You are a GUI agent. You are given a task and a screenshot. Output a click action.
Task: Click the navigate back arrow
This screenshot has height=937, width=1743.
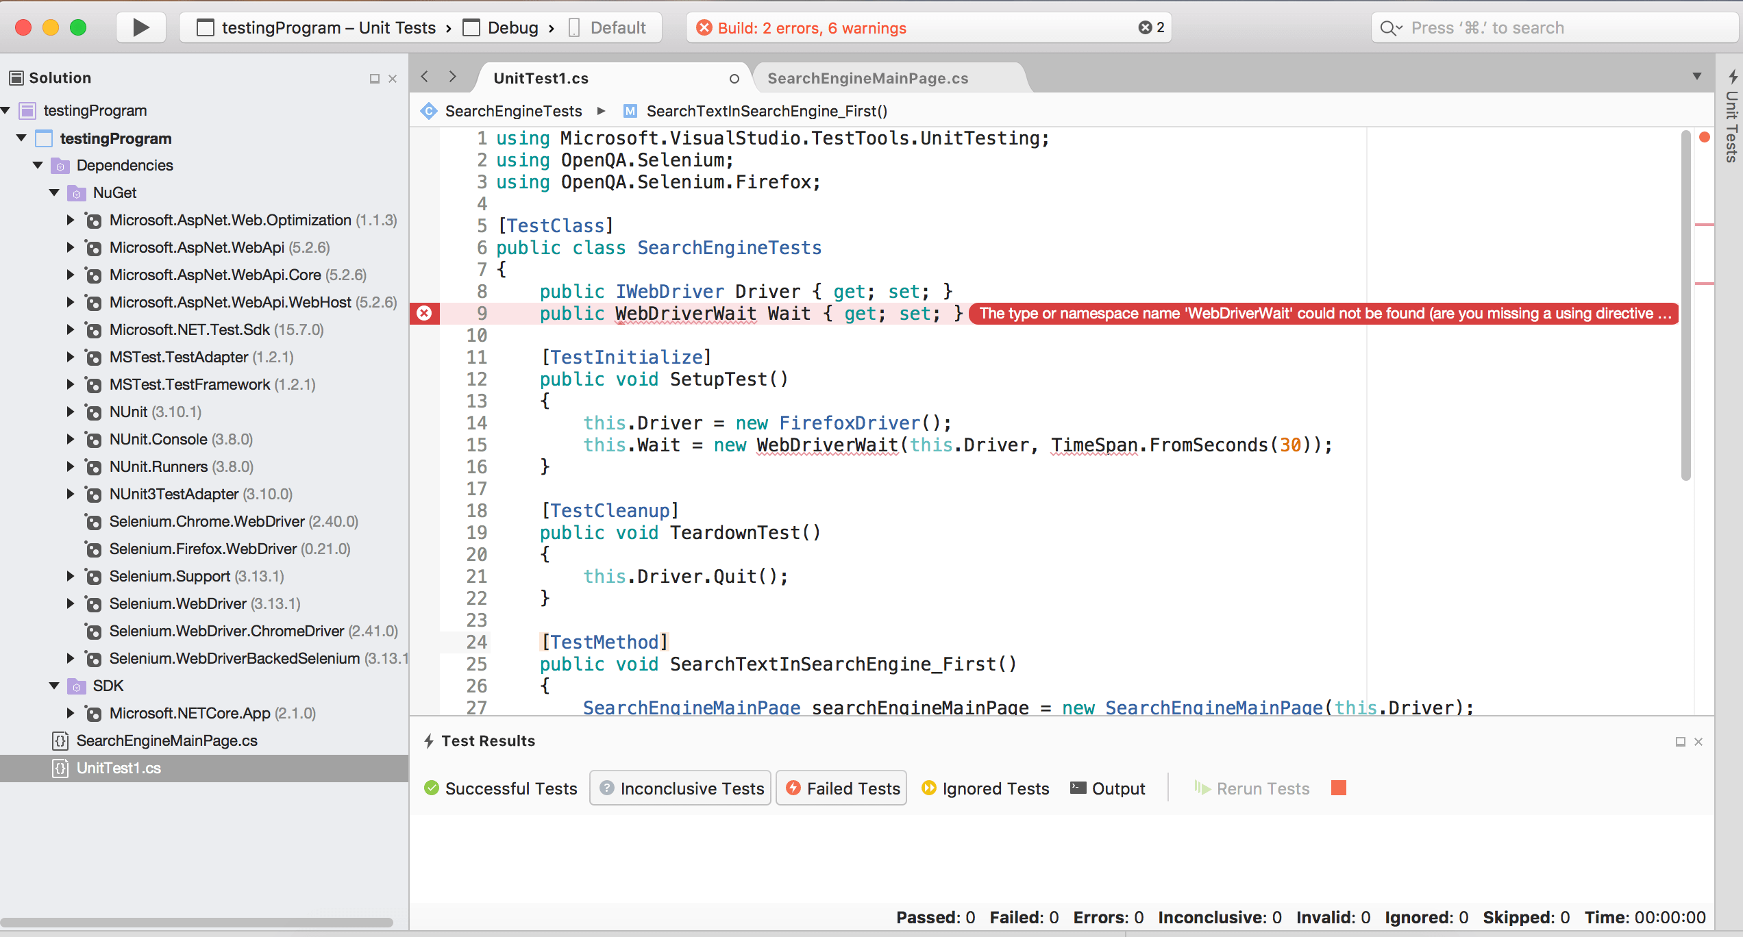tap(425, 77)
